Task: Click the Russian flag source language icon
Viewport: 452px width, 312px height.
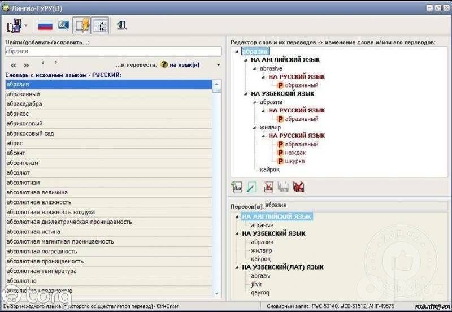Action: tap(45, 25)
